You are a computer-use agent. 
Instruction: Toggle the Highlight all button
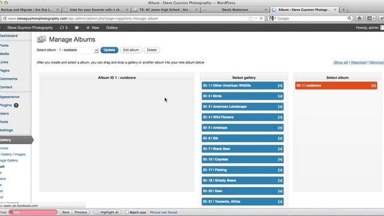(x=107, y=212)
